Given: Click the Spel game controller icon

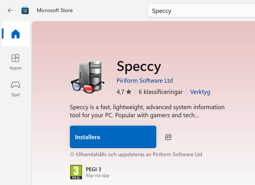Looking at the screenshot, I should (x=15, y=85).
